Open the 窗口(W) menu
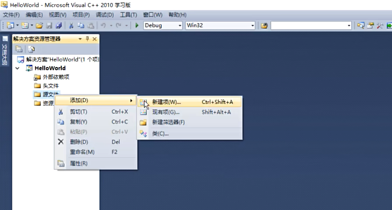Viewport: 392px width, 210px height. click(153, 15)
